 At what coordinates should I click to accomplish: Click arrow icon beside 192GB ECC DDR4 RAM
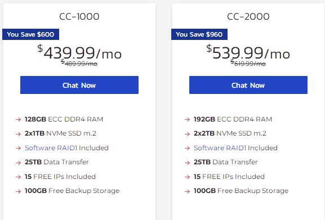[187, 119]
